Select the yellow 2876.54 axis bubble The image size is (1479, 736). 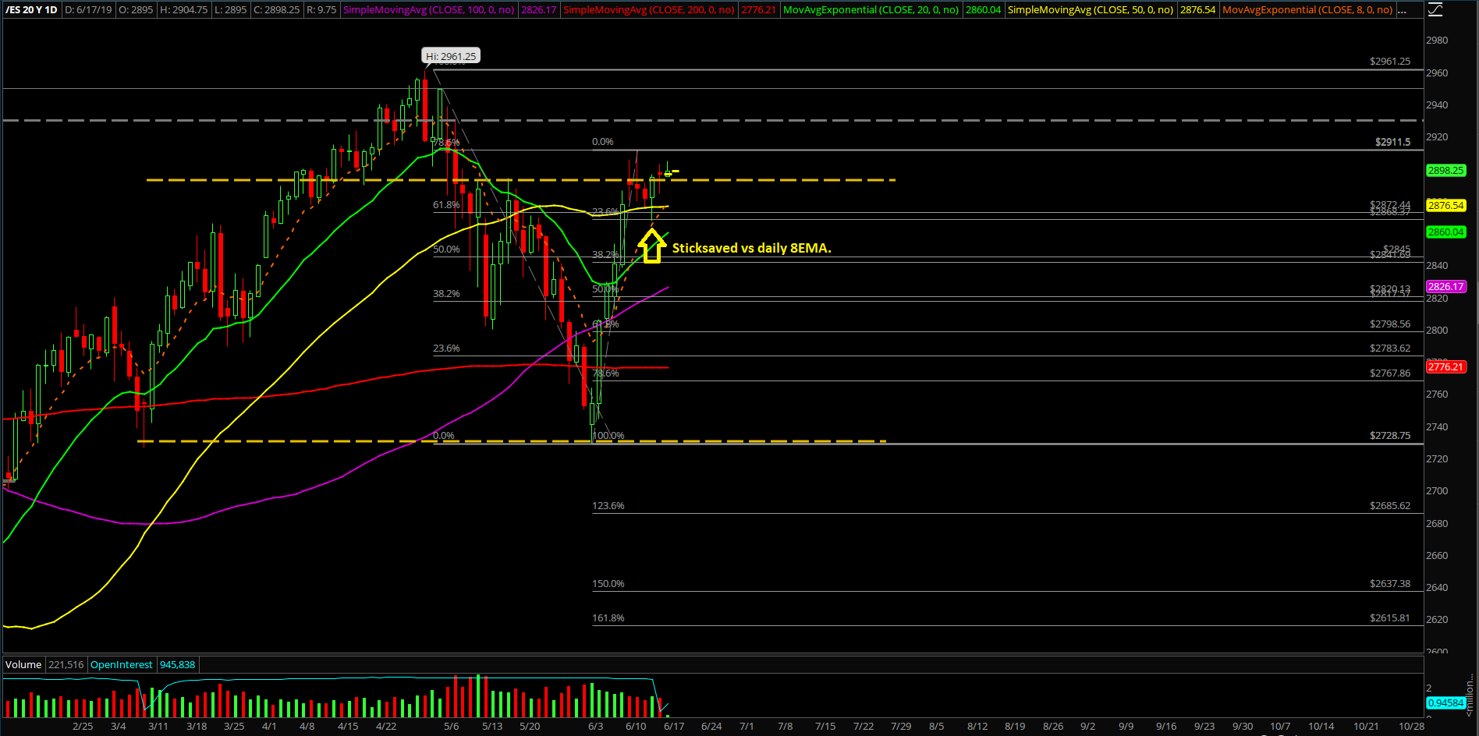point(1445,205)
